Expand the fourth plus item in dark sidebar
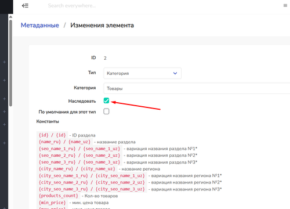The height and width of the screenshot is (209, 290). point(4,111)
